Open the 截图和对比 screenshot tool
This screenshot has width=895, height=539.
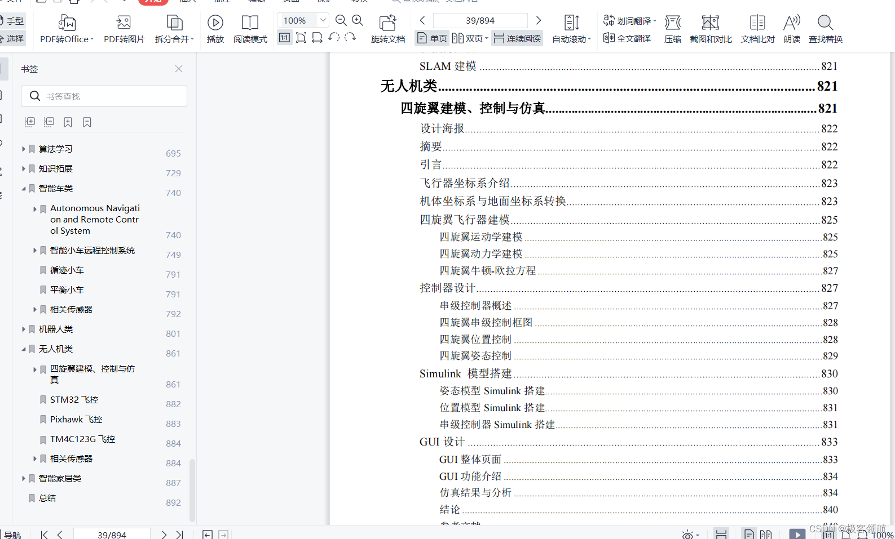coord(711,29)
